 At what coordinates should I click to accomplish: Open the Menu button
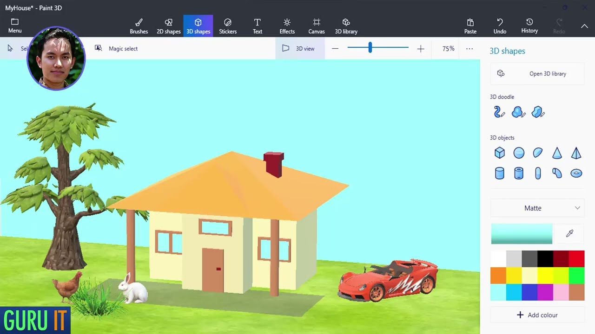(x=15, y=26)
